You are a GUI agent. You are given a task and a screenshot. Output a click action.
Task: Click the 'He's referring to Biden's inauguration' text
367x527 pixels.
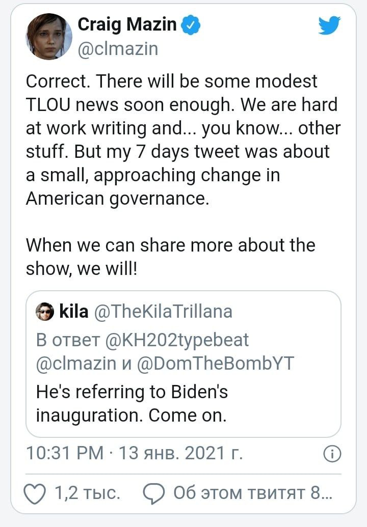pos(132,404)
